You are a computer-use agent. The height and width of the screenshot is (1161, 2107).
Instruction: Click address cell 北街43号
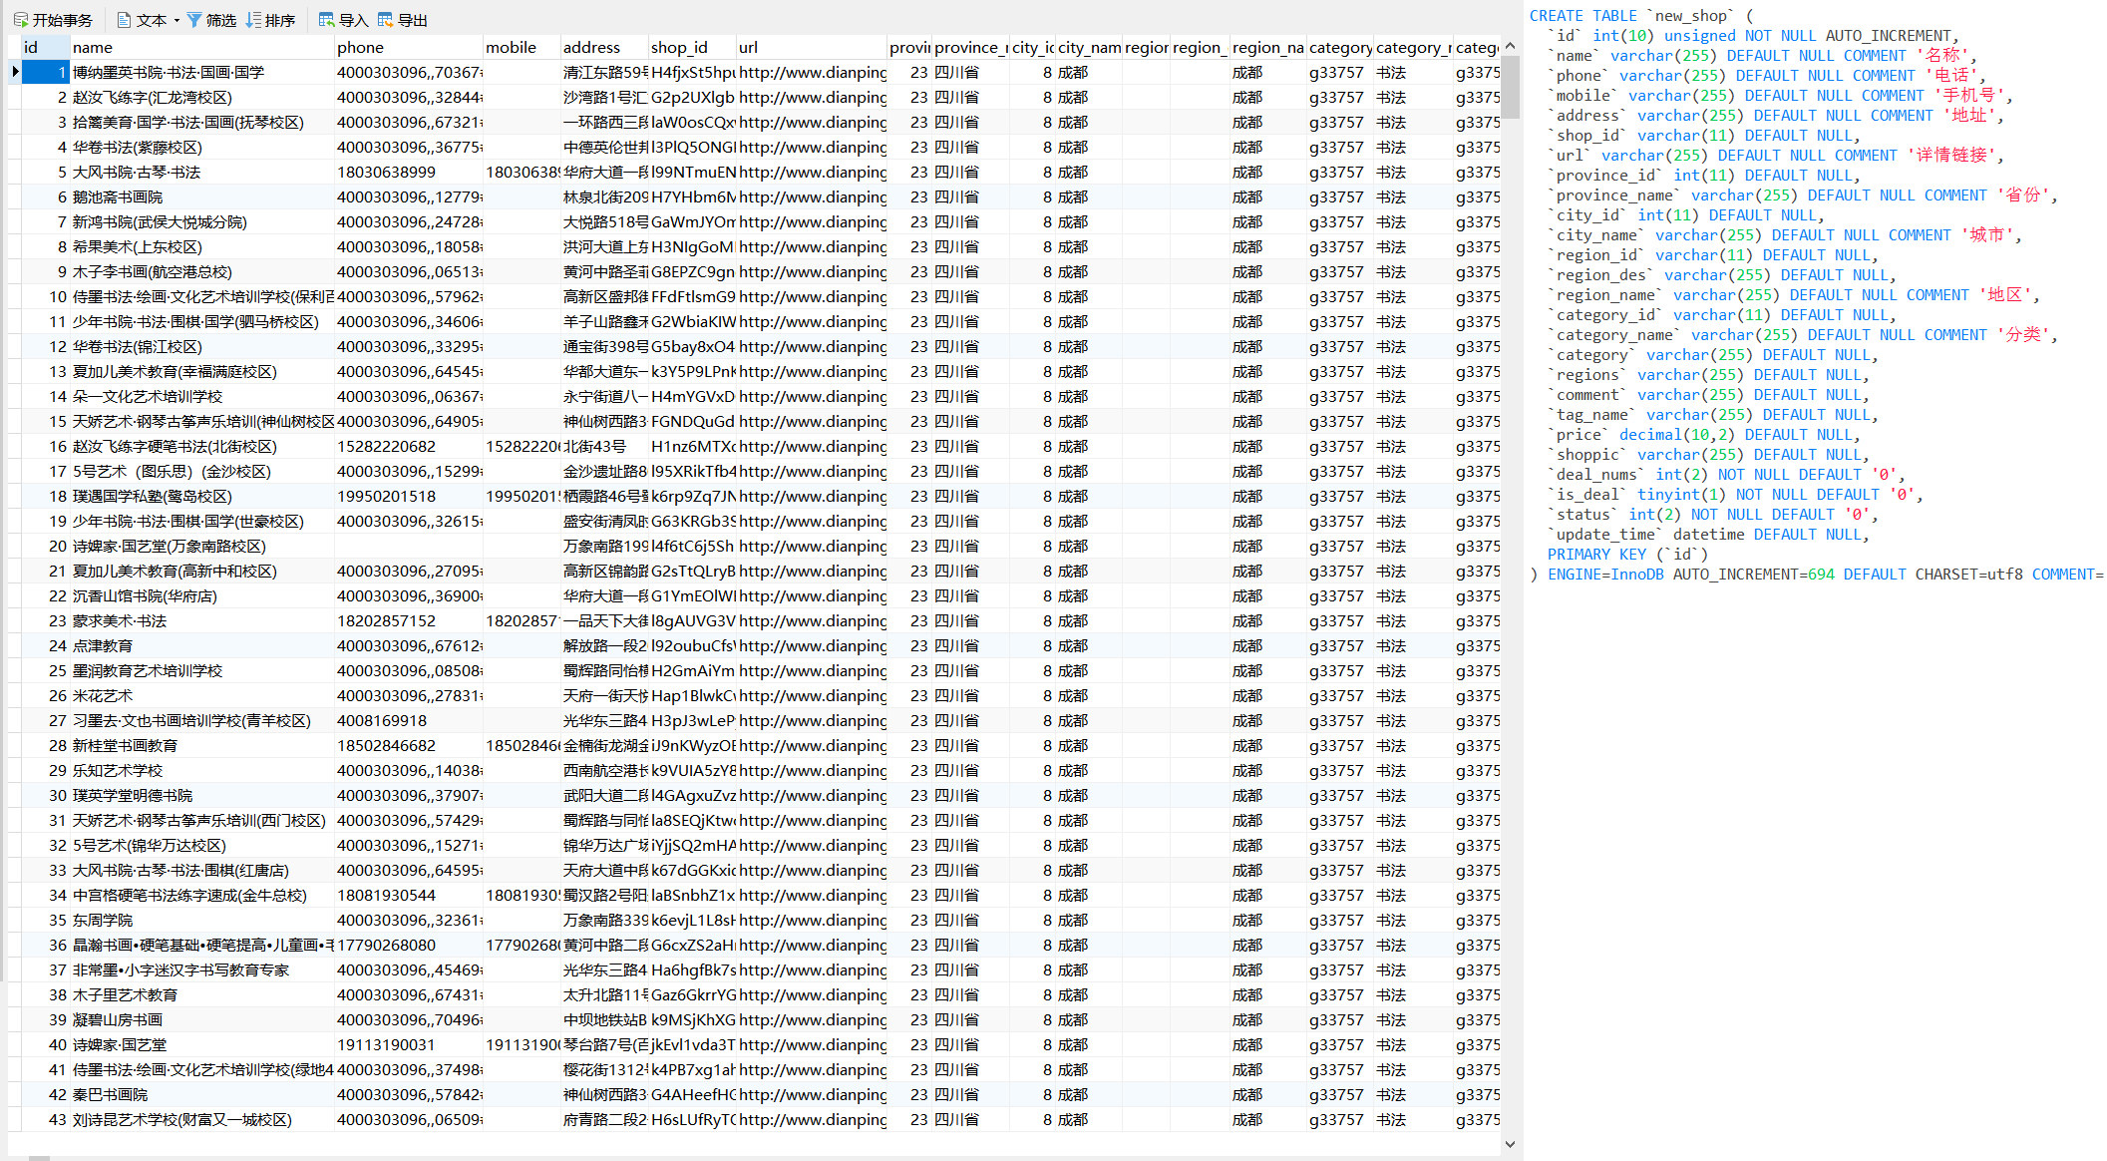pos(604,446)
